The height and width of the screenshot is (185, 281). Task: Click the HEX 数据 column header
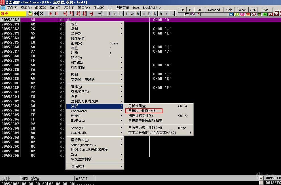click(x=47, y=178)
